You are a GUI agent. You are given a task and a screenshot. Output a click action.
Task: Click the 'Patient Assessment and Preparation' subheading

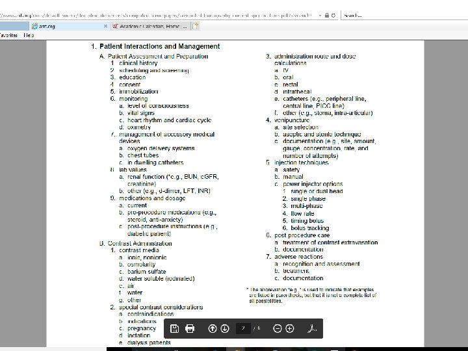pos(158,56)
